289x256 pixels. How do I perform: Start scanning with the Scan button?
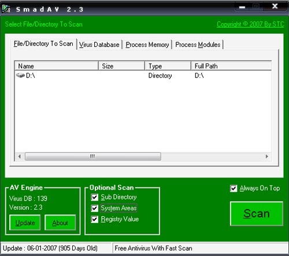[x=257, y=214]
